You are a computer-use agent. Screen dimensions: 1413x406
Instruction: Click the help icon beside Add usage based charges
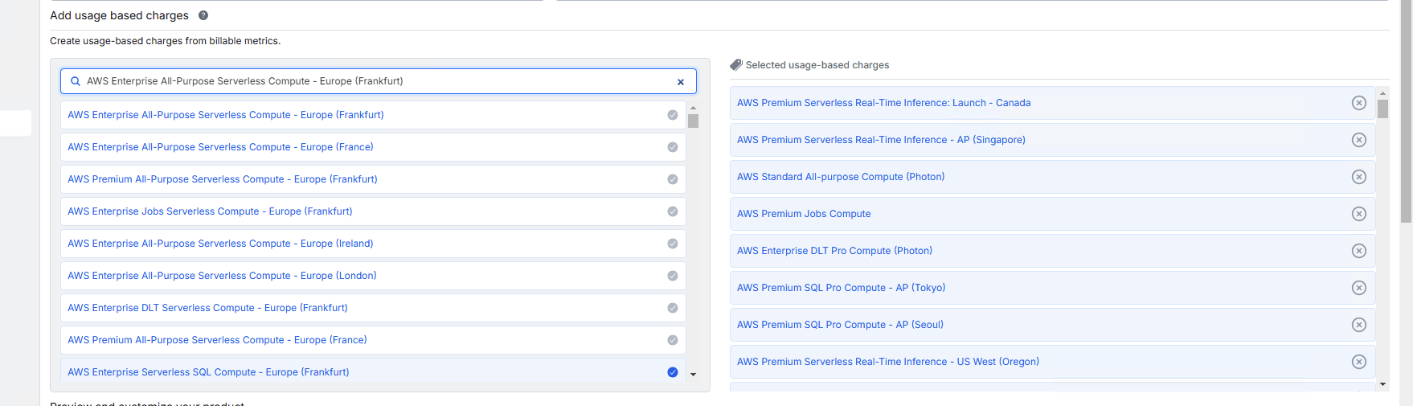(x=203, y=15)
